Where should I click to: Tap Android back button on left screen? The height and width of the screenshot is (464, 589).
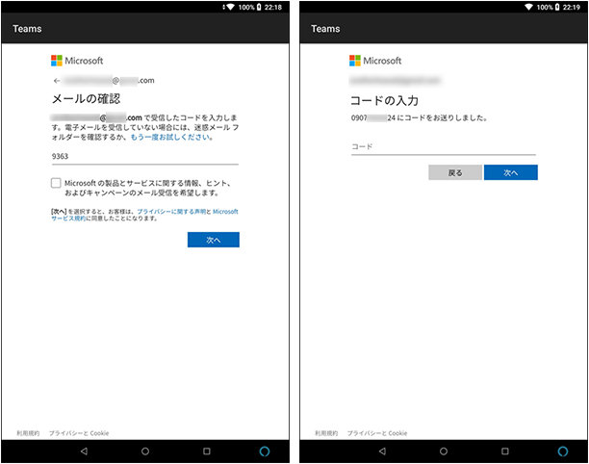[x=84, y=451]
